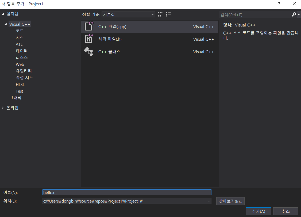This screenshot has height=217, width=301.
Task: Click the 추가(A) button
Action: pos(258,211)
